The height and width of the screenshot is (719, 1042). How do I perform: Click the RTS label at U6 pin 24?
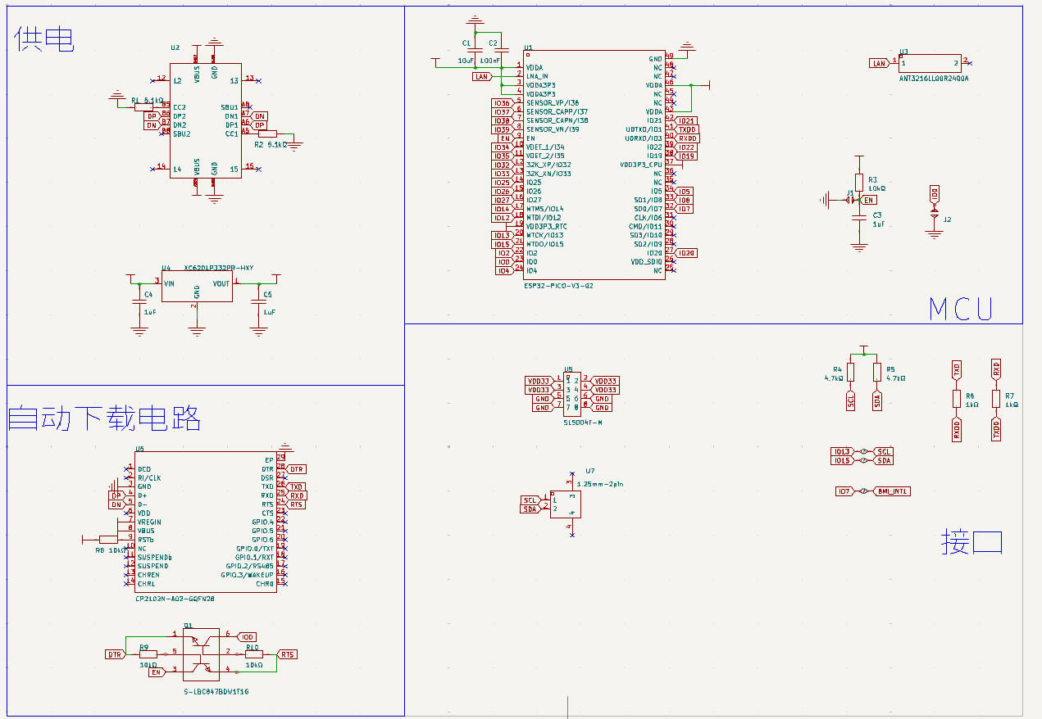point(297,504)
